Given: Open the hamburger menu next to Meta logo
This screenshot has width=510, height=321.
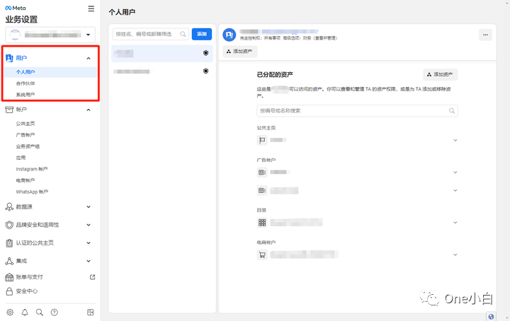Looking at the screenshot, I should 91,8.
